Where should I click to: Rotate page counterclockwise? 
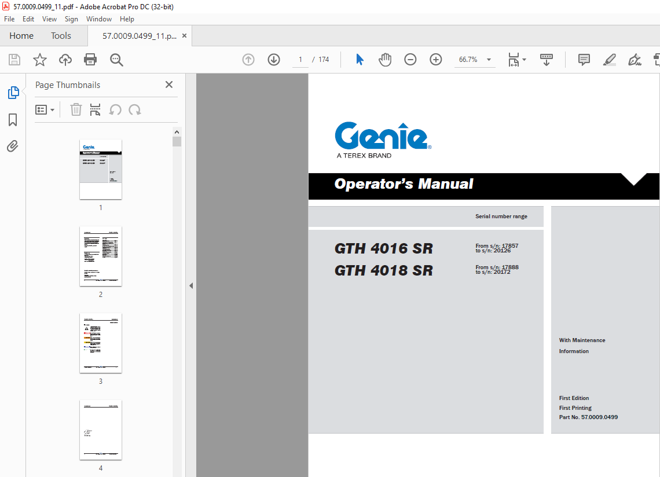(x=115, y=110)
